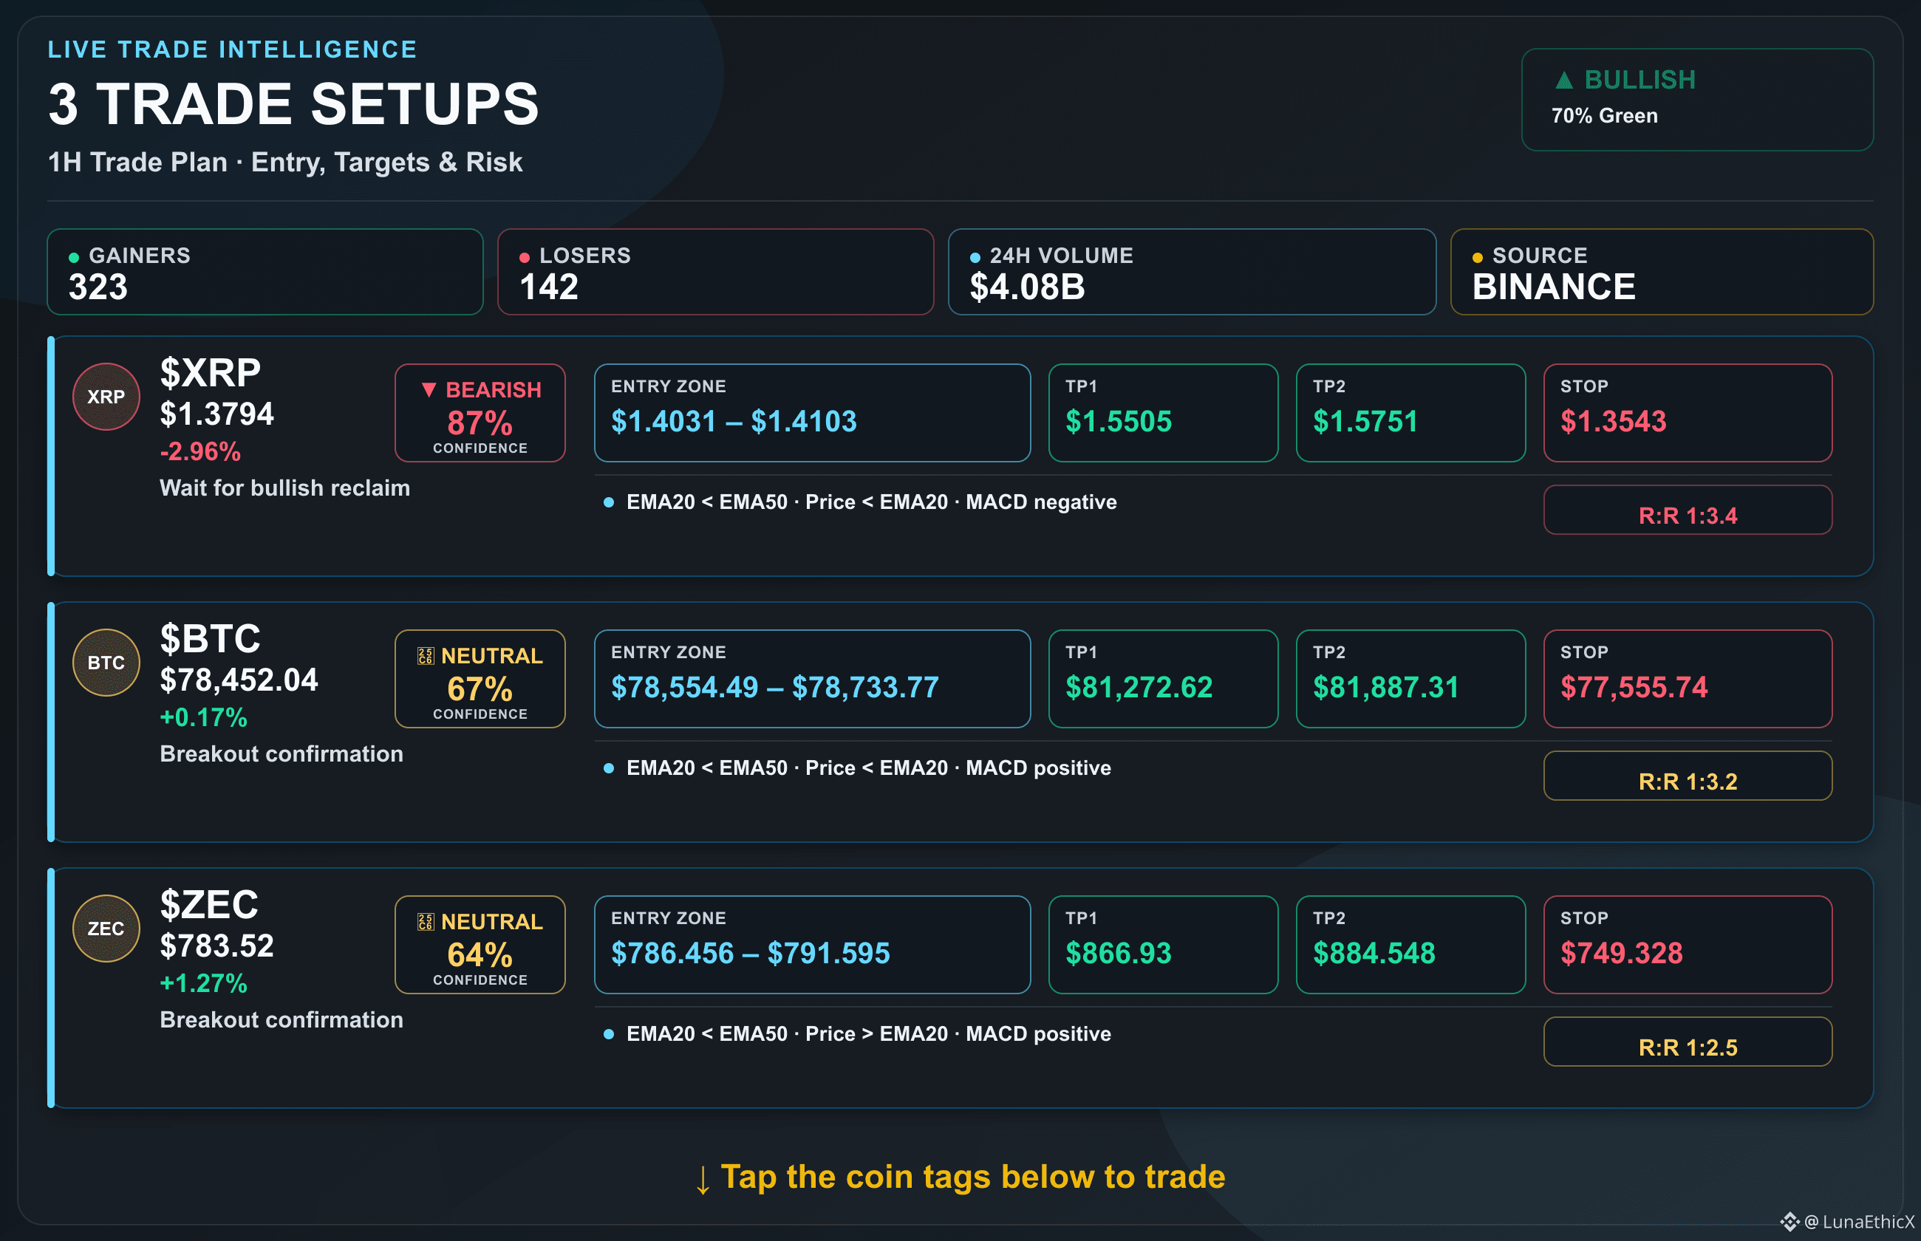Click the '3 TRADE SETUPS' heading

293,104
